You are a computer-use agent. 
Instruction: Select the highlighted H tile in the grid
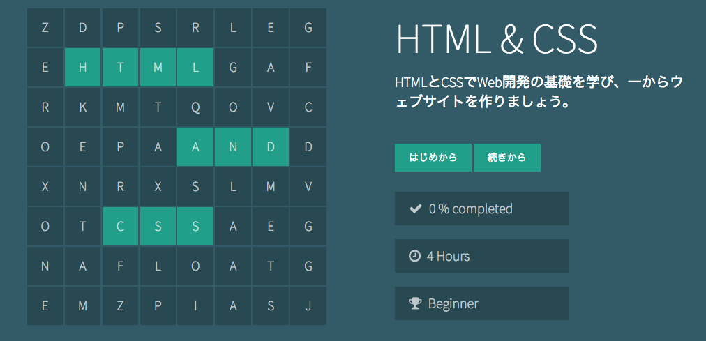[83, 68]
